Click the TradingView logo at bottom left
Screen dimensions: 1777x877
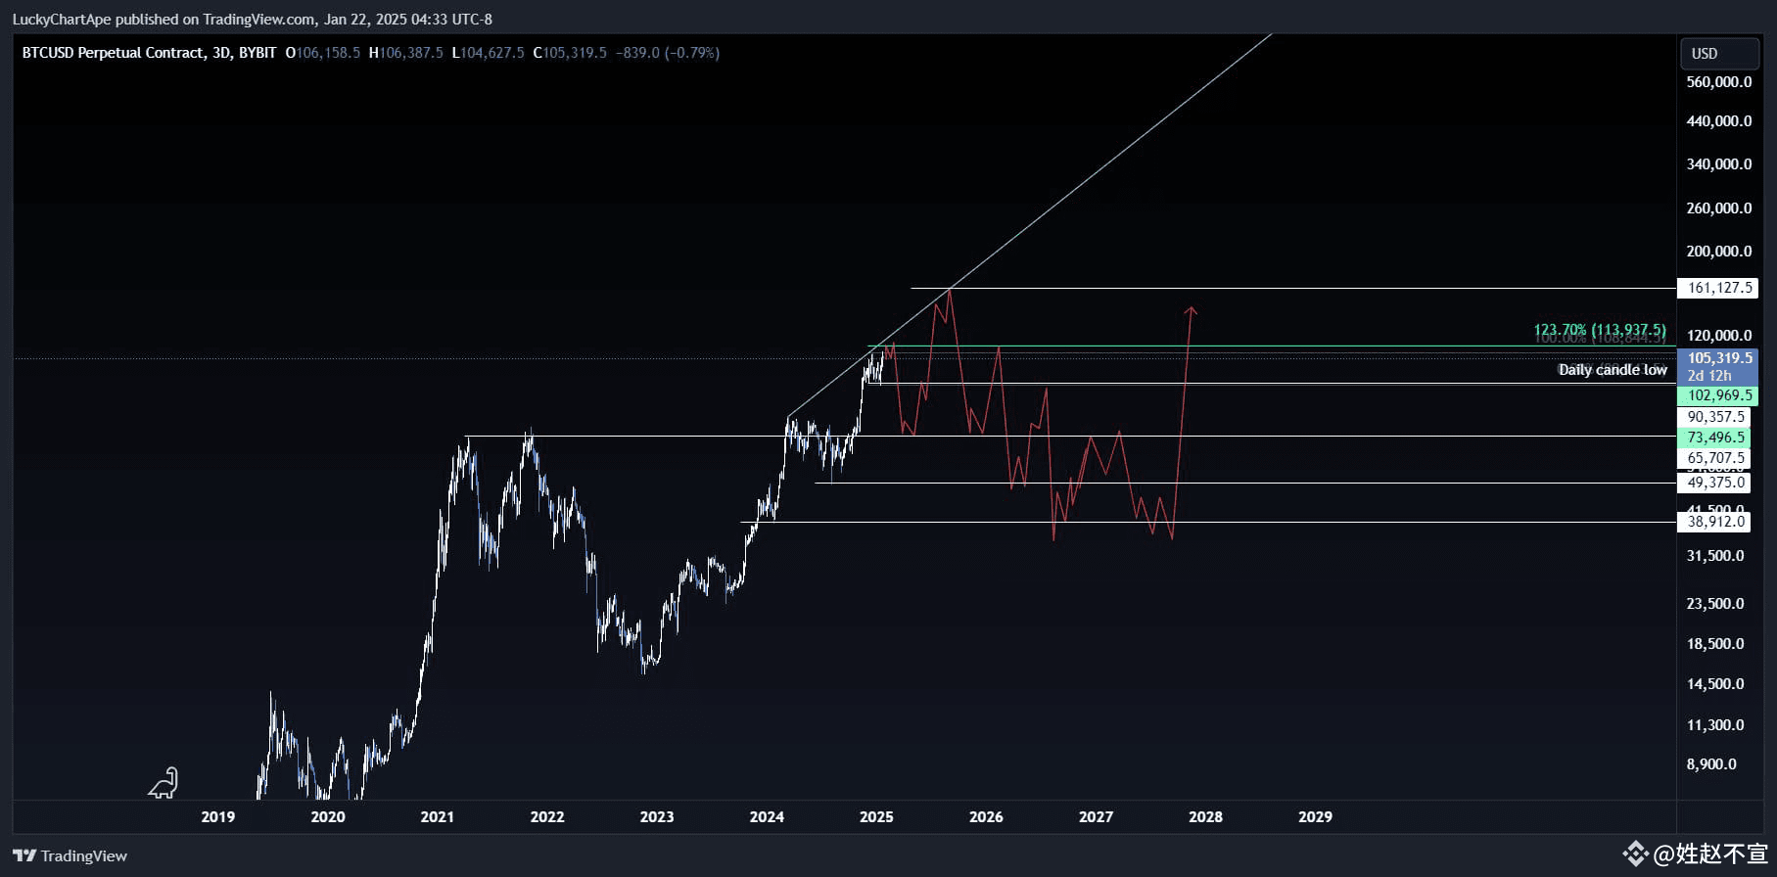pyautogui.click(x=70, y=855)
